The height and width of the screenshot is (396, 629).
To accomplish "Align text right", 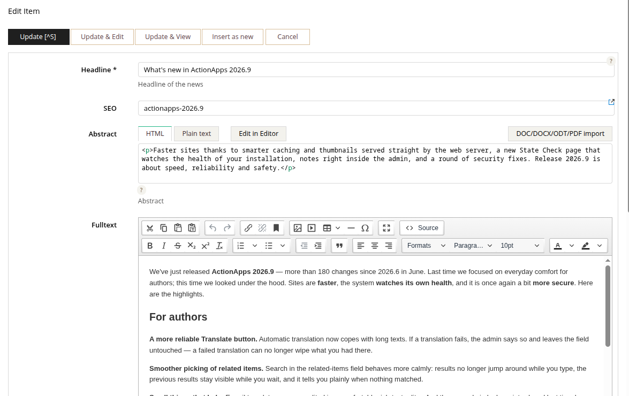I will [x=389, y=246].
